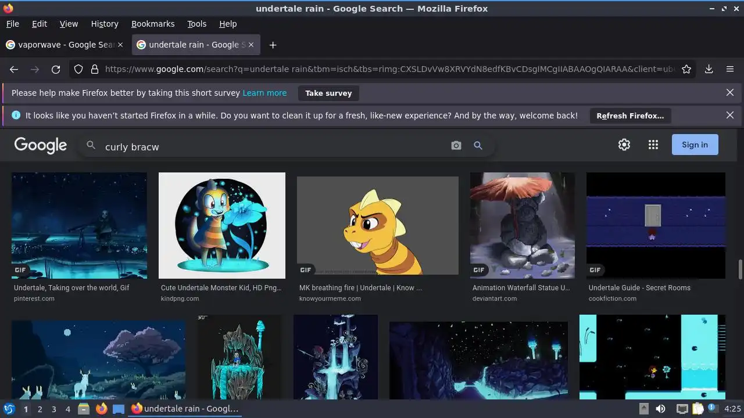
Task: Open site security padlock info
Action: click(x=95, y=69)
